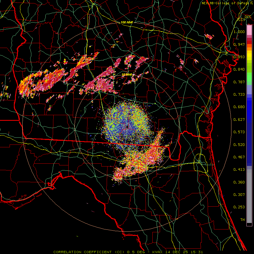Click the gray lower segment of the color bar
This screenshot has width=254, height=254.
pos(249,196)
